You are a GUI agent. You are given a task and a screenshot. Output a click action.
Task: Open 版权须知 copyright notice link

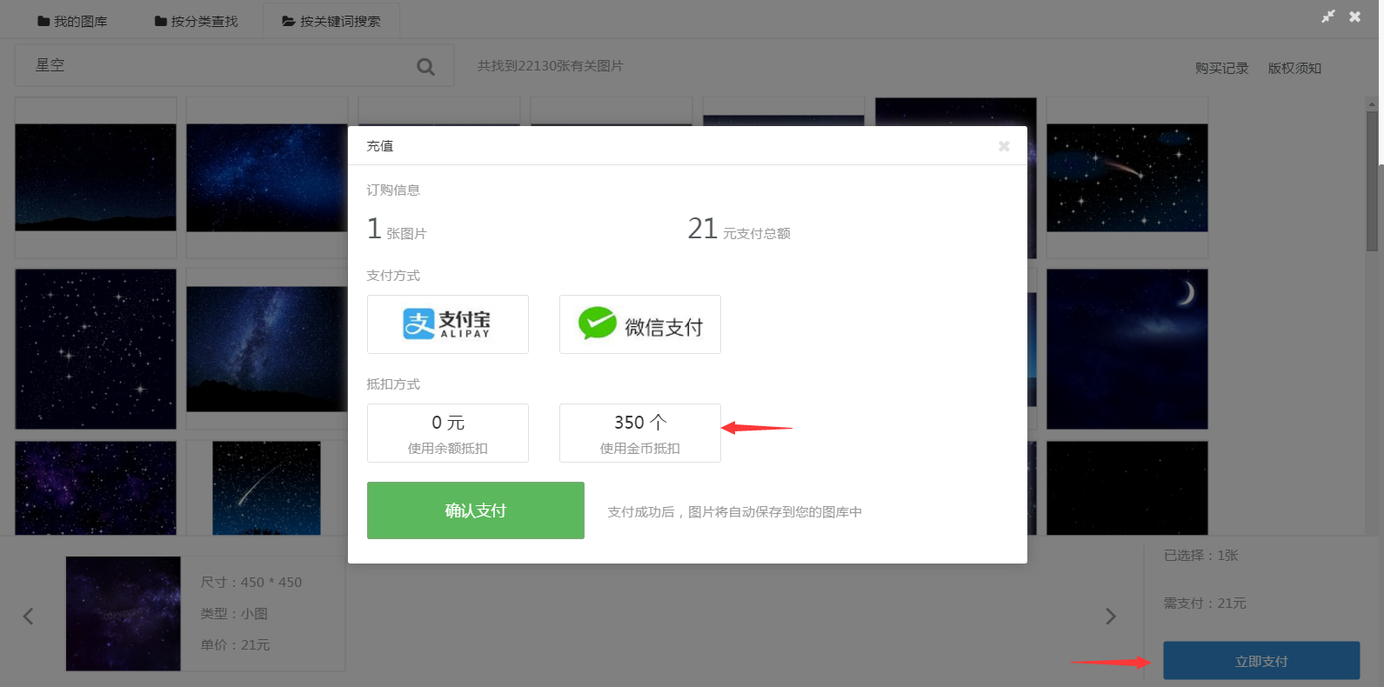click(1294, 68)
